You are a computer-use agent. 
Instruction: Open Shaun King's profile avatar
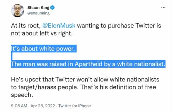pos(18,11)
